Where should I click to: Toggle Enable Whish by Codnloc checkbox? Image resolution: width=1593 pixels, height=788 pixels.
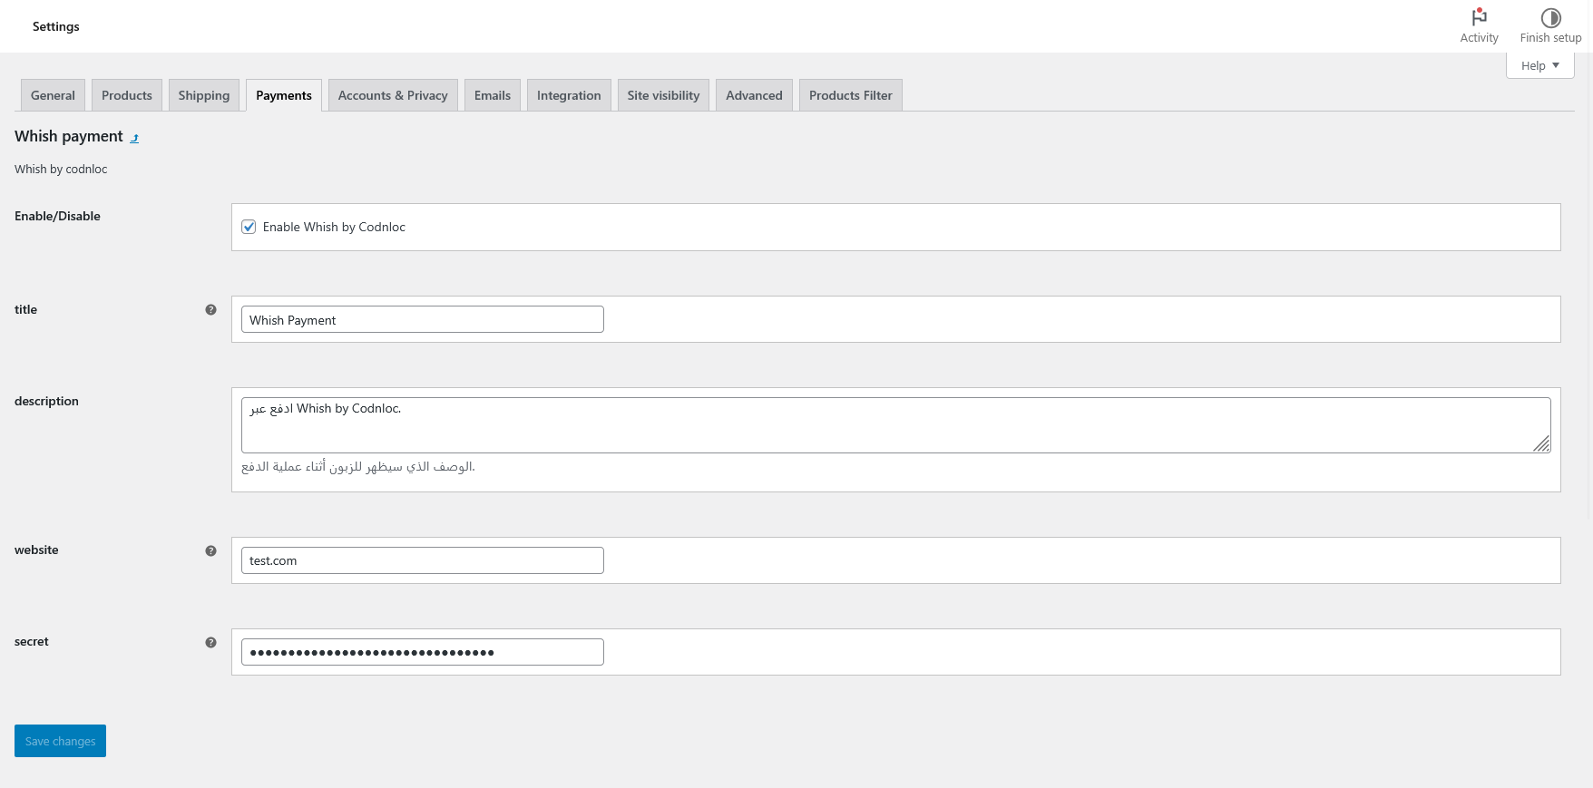tap(249, 227)
